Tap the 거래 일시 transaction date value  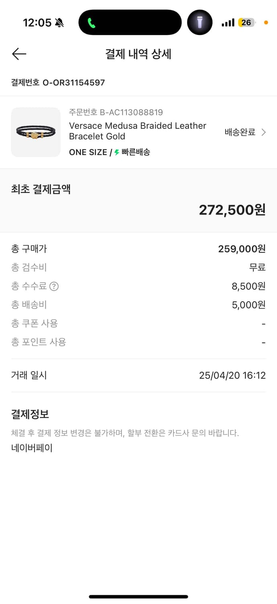click(x=232, y=375)
